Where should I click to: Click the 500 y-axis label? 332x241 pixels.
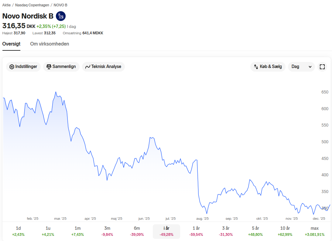325,142
